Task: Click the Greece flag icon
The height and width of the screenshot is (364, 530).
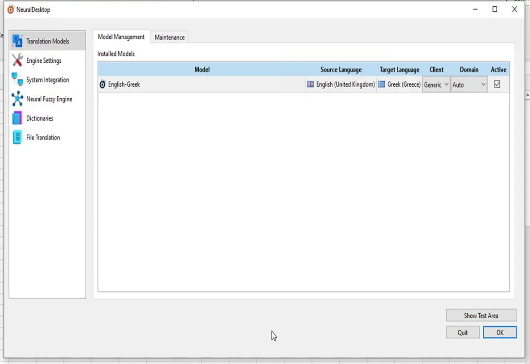Action: point(381,85)
